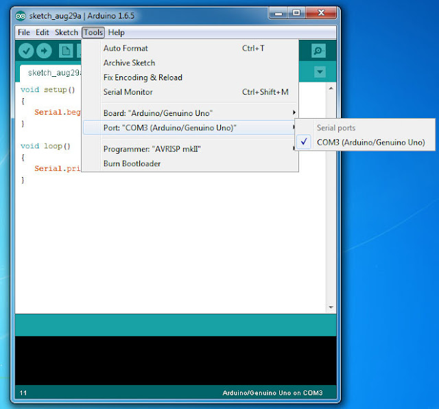This screenshot has width=439, height=409.
Task: Expand the Board submenu arrow
Action: (x=294, y=113)
